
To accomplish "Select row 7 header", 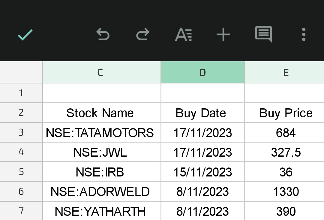I will coord(21,211).
